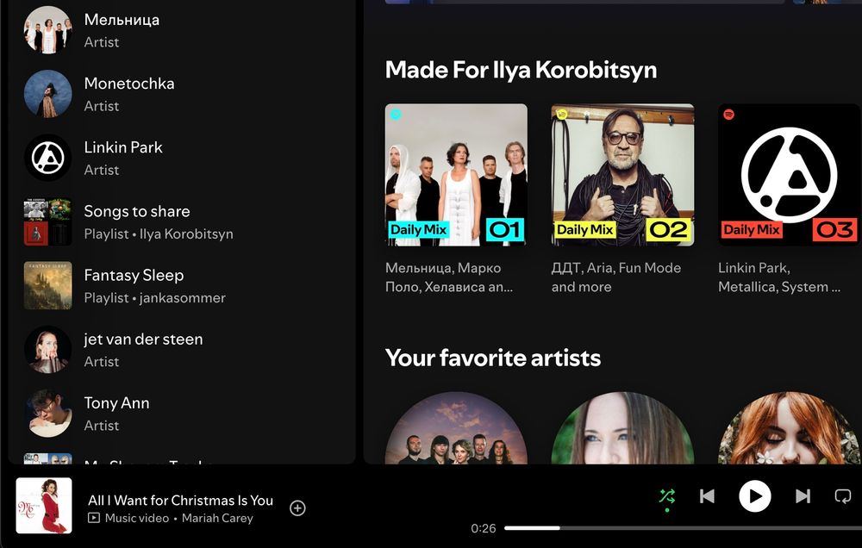Click the Linkin Park logo avatar in the library
Image resolution: width=862 pixels, height=548 pixels.
pyautogui.click(x=47, y=158)
